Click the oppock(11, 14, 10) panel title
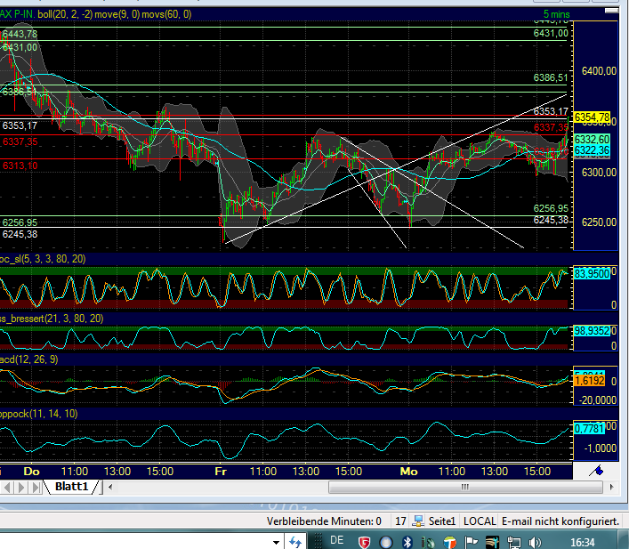Image resolution: width=629 pixels, height=549 pixels. pos(38,414)
